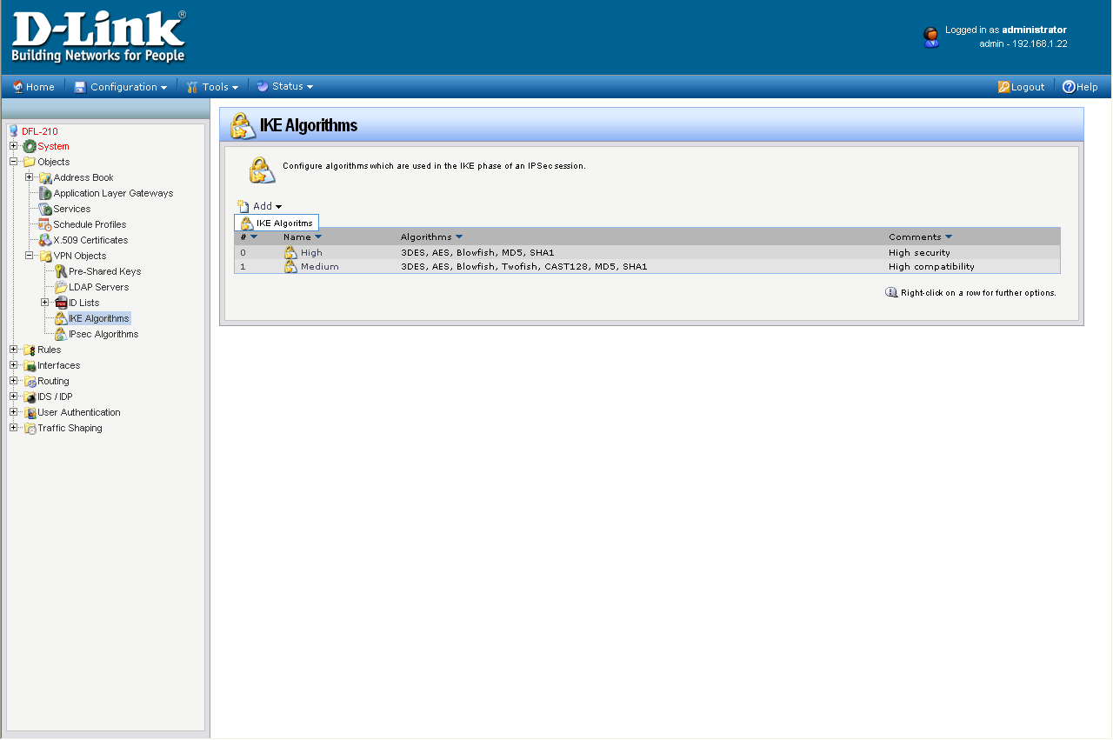The height and width of the screenshot is (740, 1113).
Task: Select the DFL-210 root tree label
Action: [x=40, y=131]
